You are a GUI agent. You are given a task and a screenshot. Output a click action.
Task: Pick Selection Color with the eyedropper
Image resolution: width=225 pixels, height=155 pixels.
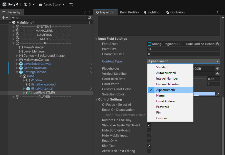(x=218, y=94)
